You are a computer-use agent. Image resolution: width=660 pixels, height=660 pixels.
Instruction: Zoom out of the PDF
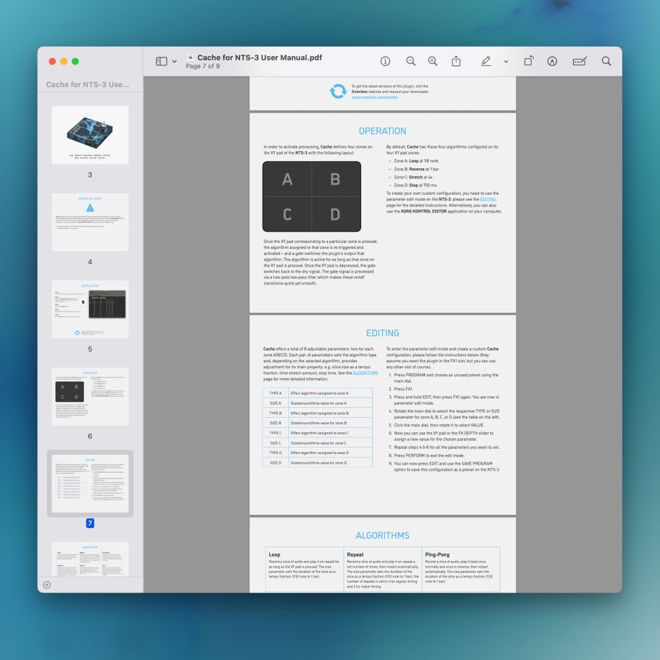click(x=411, y=61)
